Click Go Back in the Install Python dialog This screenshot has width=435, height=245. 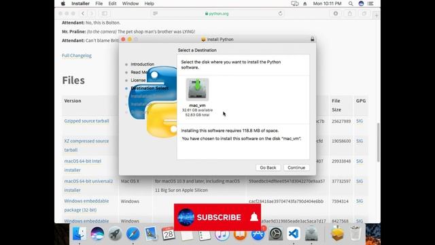pos(268,167)
